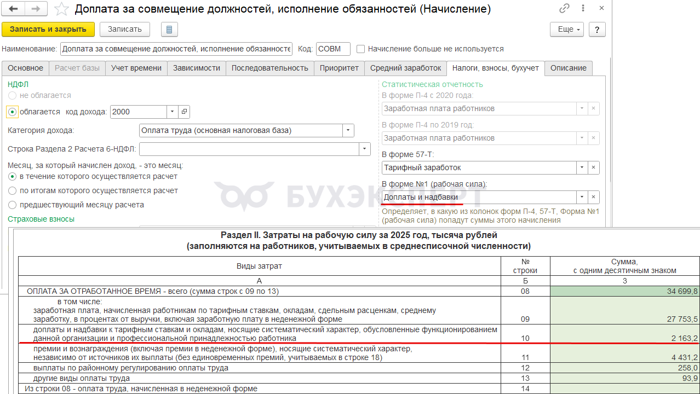Viewport: 700px width, 394px height.
Task: Clear the form №1 labor force field
Action: pos(594,198)
